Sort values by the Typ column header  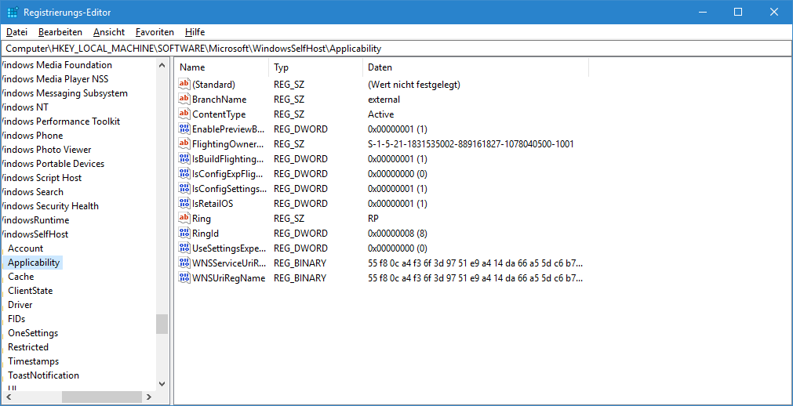(315, 67)
